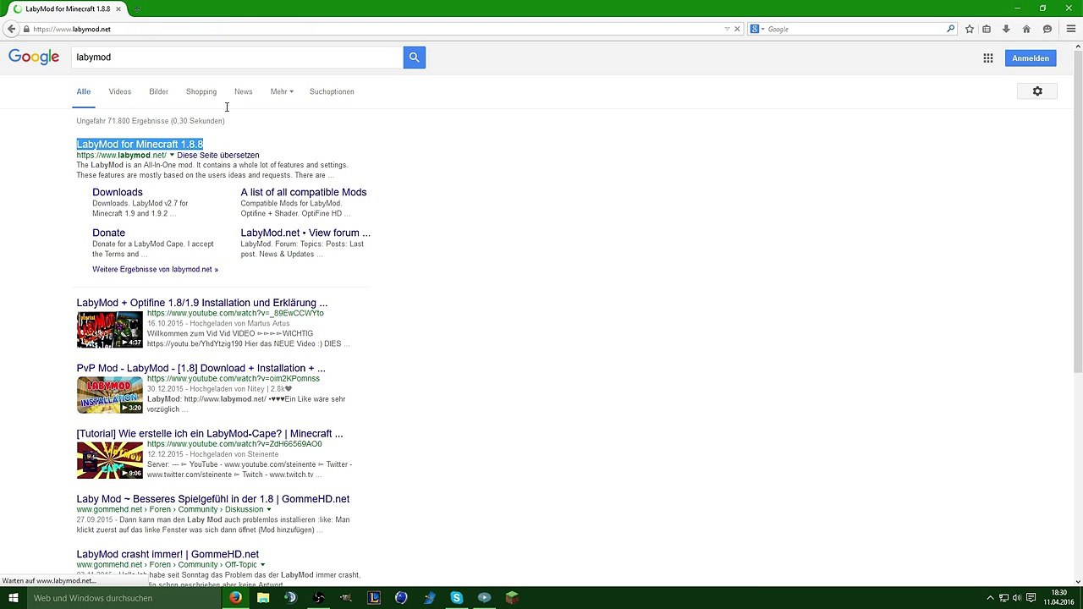Expand labymod.net result options arrow
1083x609 pixels.
click(x=172, y=155)
